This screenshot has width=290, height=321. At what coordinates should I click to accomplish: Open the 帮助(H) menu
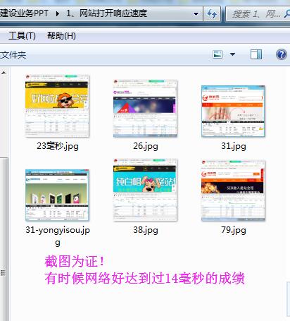(61, 36)
